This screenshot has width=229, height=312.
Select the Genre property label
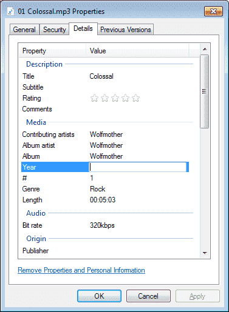[31, 189]
